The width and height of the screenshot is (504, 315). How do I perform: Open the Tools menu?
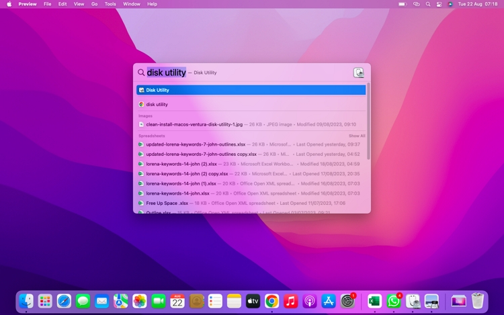tap(110, 4)
